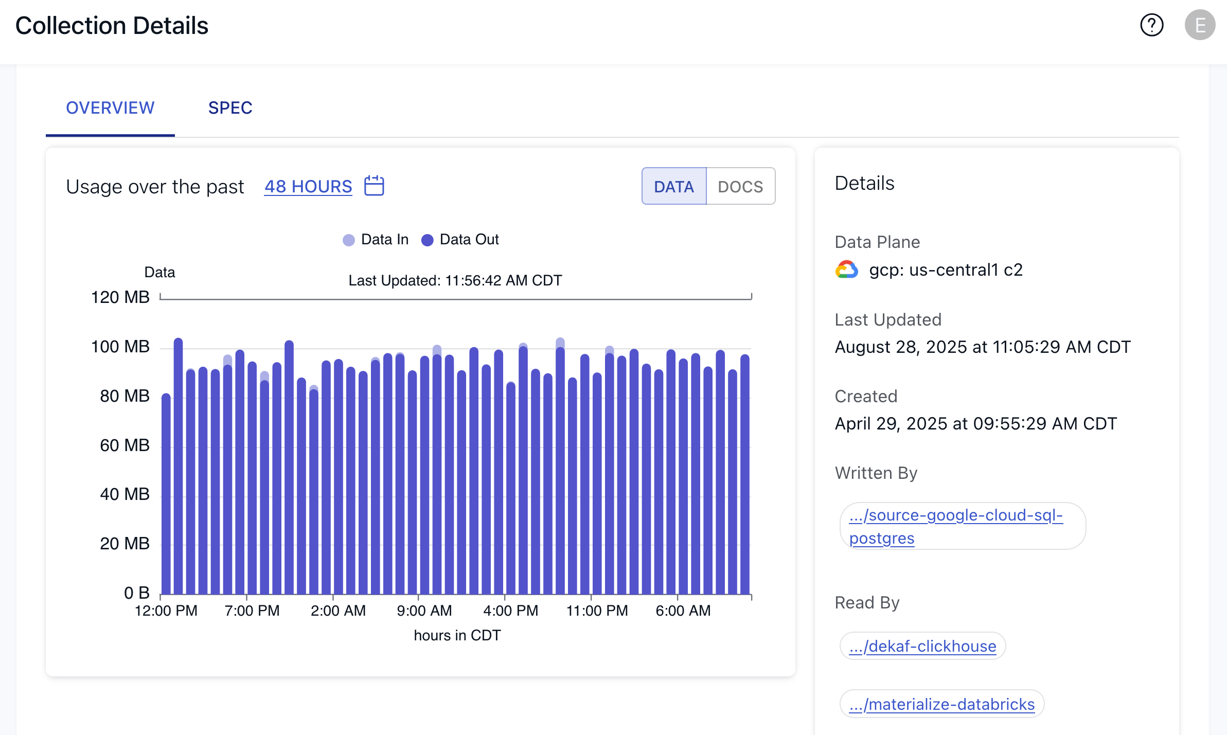Viewport: 1227px width, 735px height.
Task: Click the 'Data Out' legend label
Action: click(x=469, y=240)
